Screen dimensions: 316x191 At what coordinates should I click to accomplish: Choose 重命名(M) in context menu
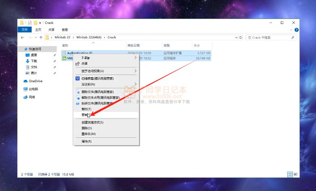coord(106,134)
